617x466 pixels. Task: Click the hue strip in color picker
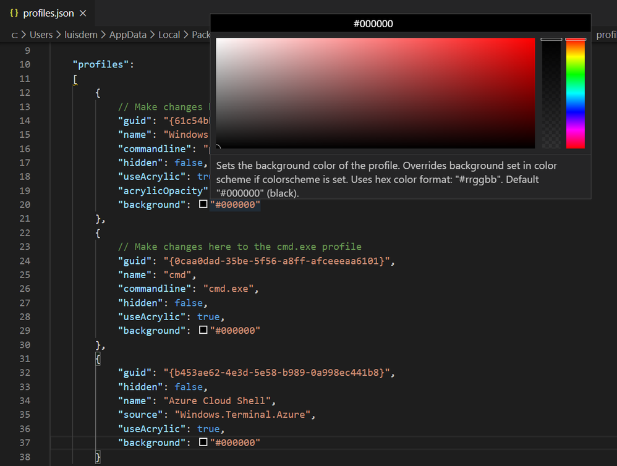click(576, 93)
